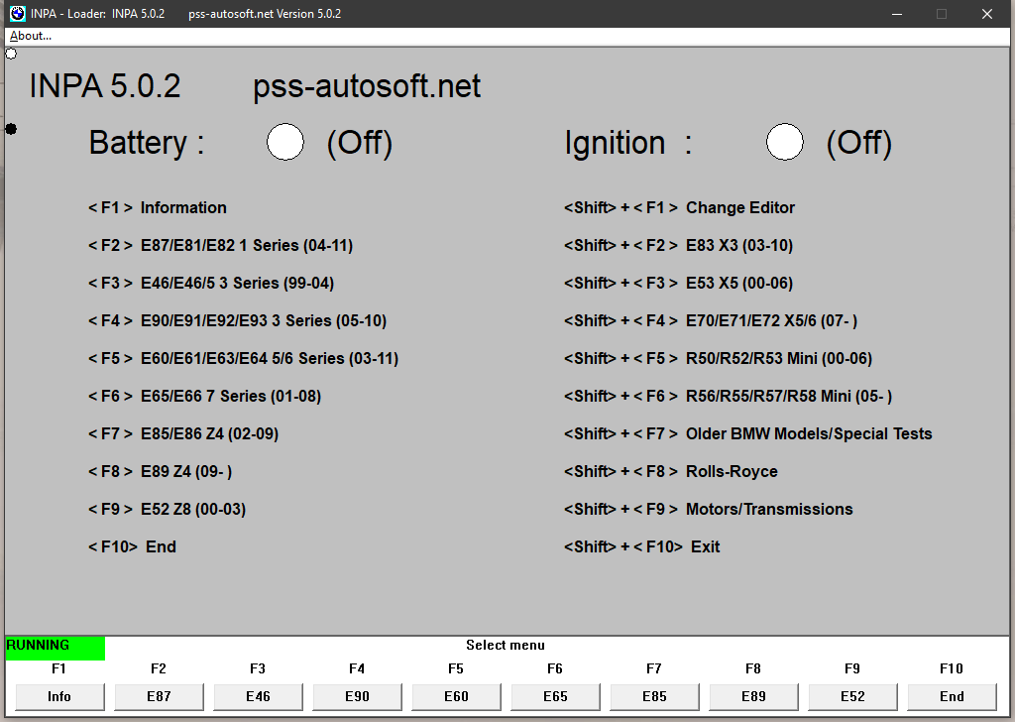1015x722 pixels.
Task: Select 'E53 X5 (00-06)' line
Action: 678,283
